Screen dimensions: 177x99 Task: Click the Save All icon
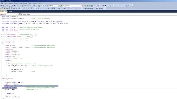coord(14,5)
